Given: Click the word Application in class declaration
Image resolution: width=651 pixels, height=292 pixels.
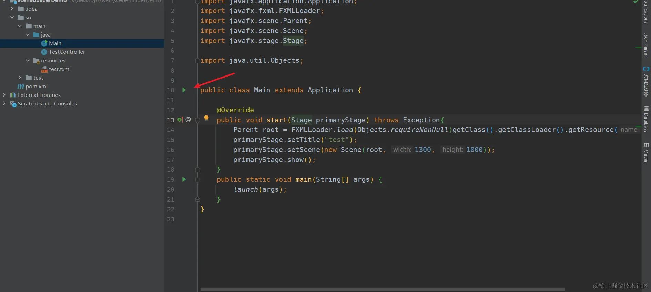Looking at the screenshot, I should pos(330,90).
